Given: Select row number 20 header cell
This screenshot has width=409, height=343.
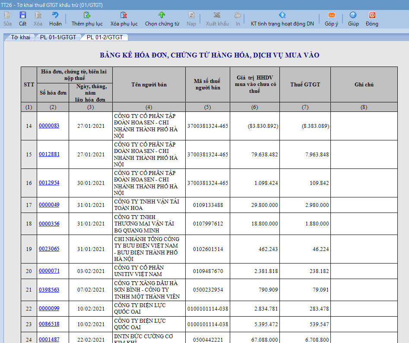Looking at the screenshot, I should point(29,271).
